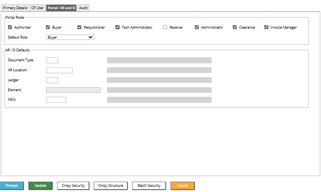Uncheck the Tech Administrator checkbox
Viewport: 321px width, 192px height.
pos(117,27)
